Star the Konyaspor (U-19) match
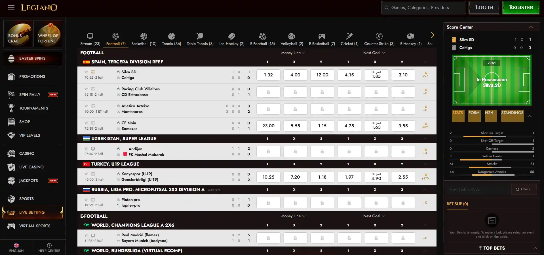 point(86,174)
